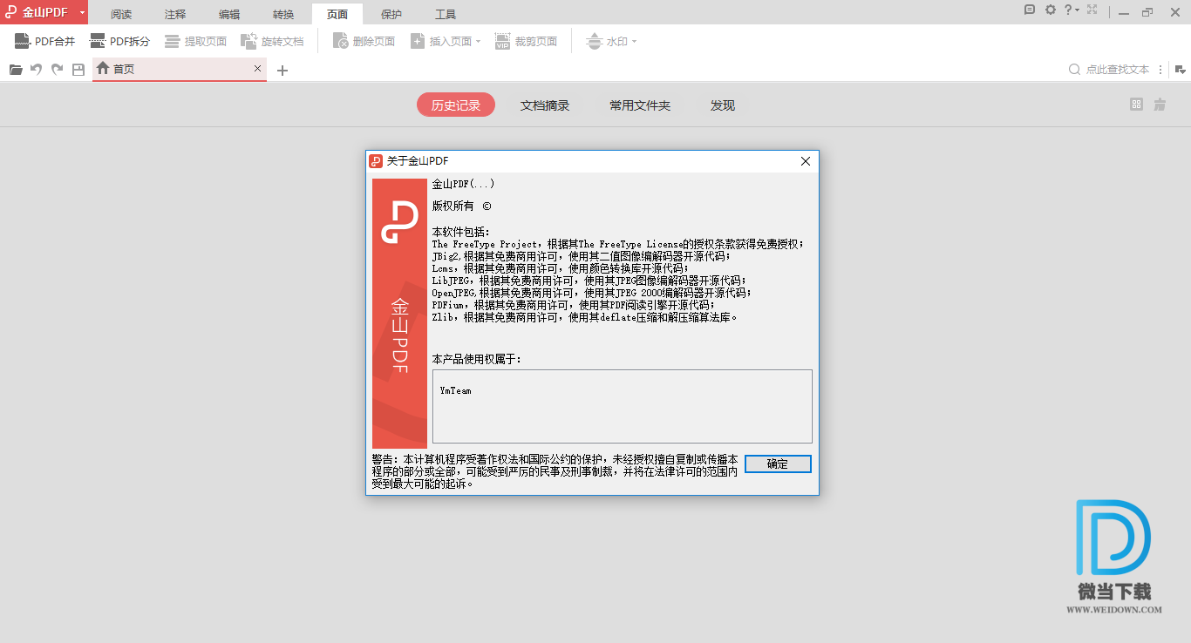The image size is (1191, 643).
Task: Close the 关于金山PDF dialog
Action: pyautogui.click(x=806, y=161)
